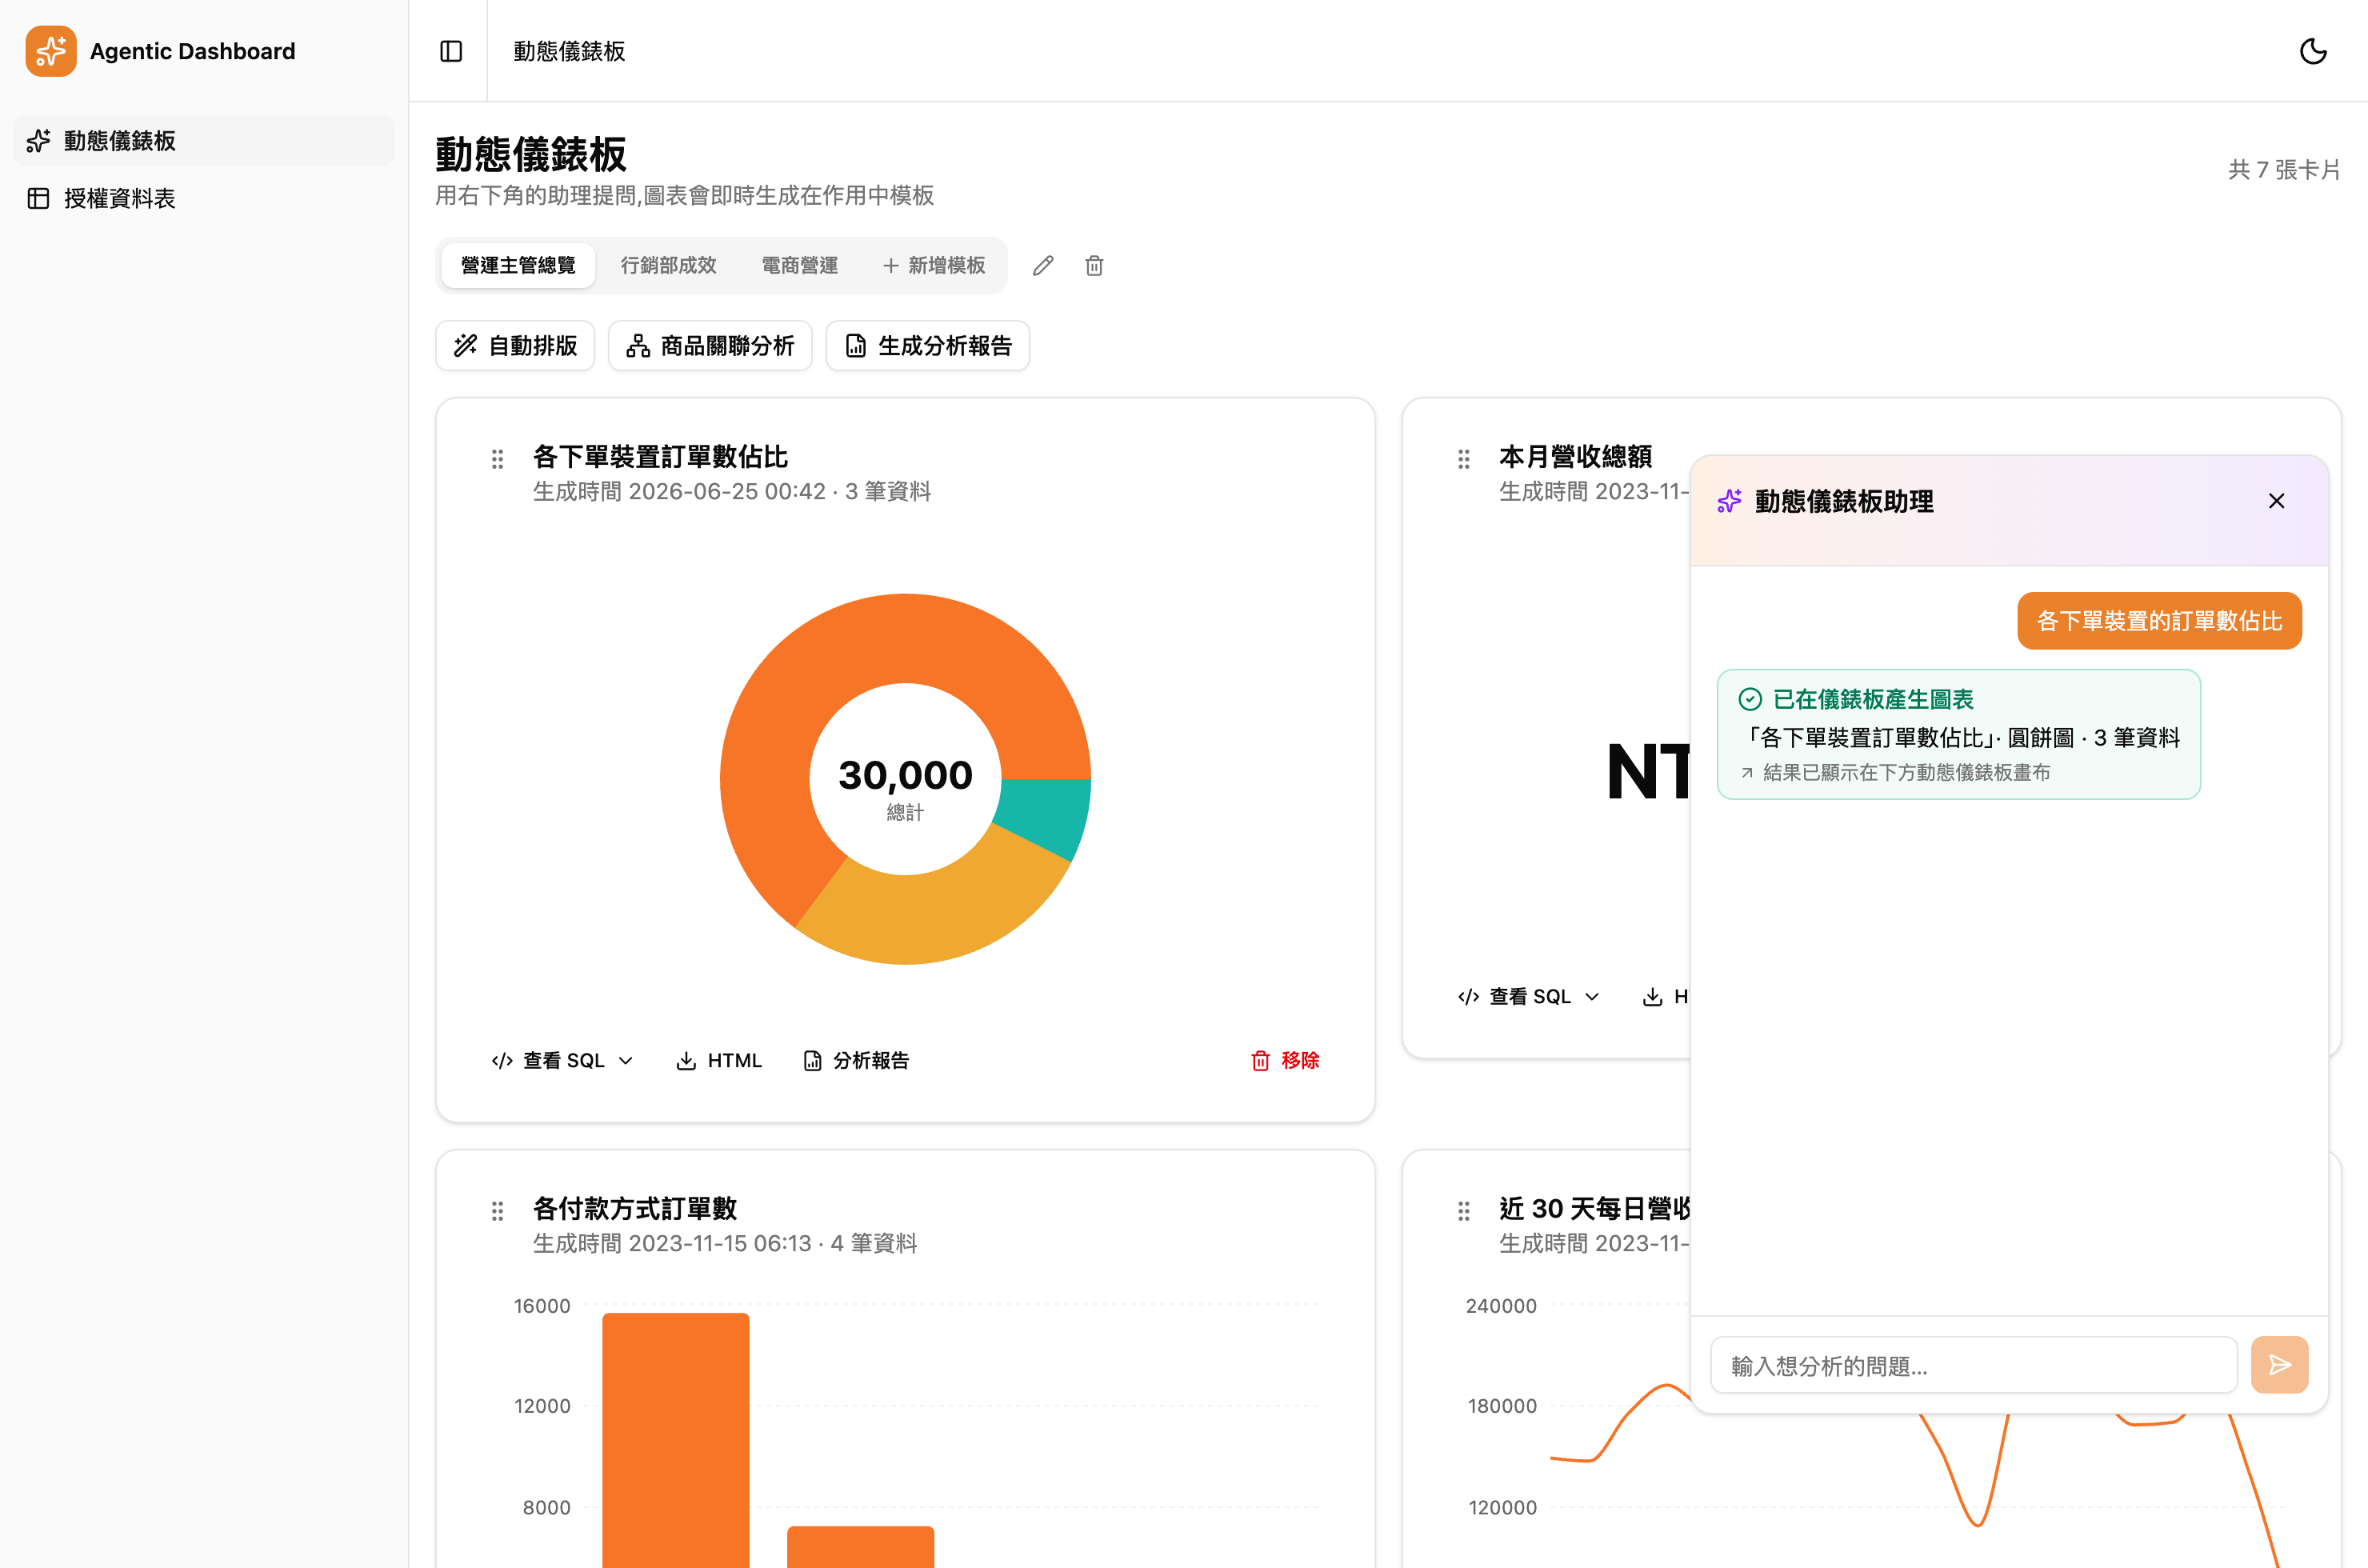This screenshot has width=2368, height=1568.
Task: Expand 查看 SQL on the 本月營收總額 card
Action: click(1529, 996)
